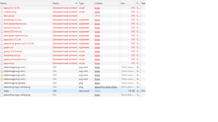The width and height of the screenshot is (218, 122).
Task: Sort by the Status column header
Action: [65, 3]
